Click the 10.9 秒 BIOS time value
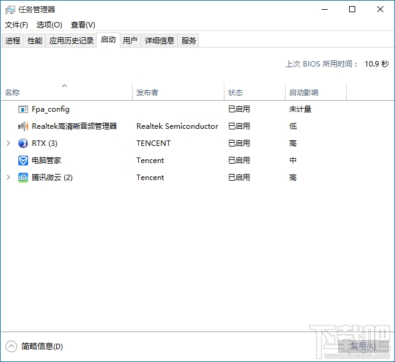Viewport: 395px width, 362px height. 377,64
